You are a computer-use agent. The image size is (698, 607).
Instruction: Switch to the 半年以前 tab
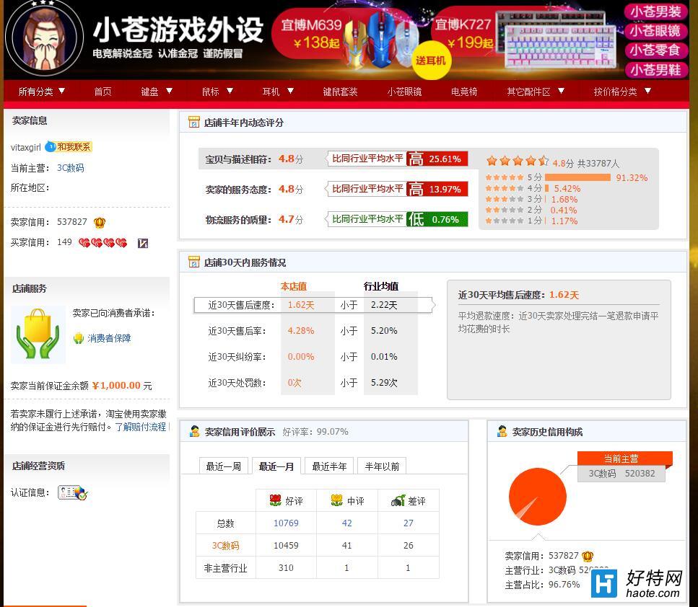pyautogui.click(x=382, y=466)
